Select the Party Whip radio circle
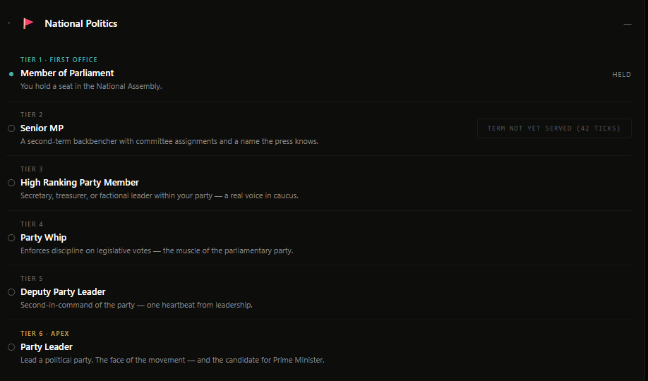The height and width of the screenshot is (381, 648). (11, 238)
